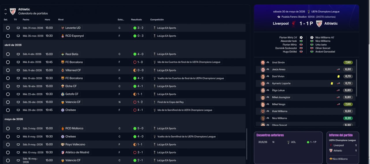Select the Levante UD match radio circle
This screenshot has height=164, width=370.
tap(8, 28)
